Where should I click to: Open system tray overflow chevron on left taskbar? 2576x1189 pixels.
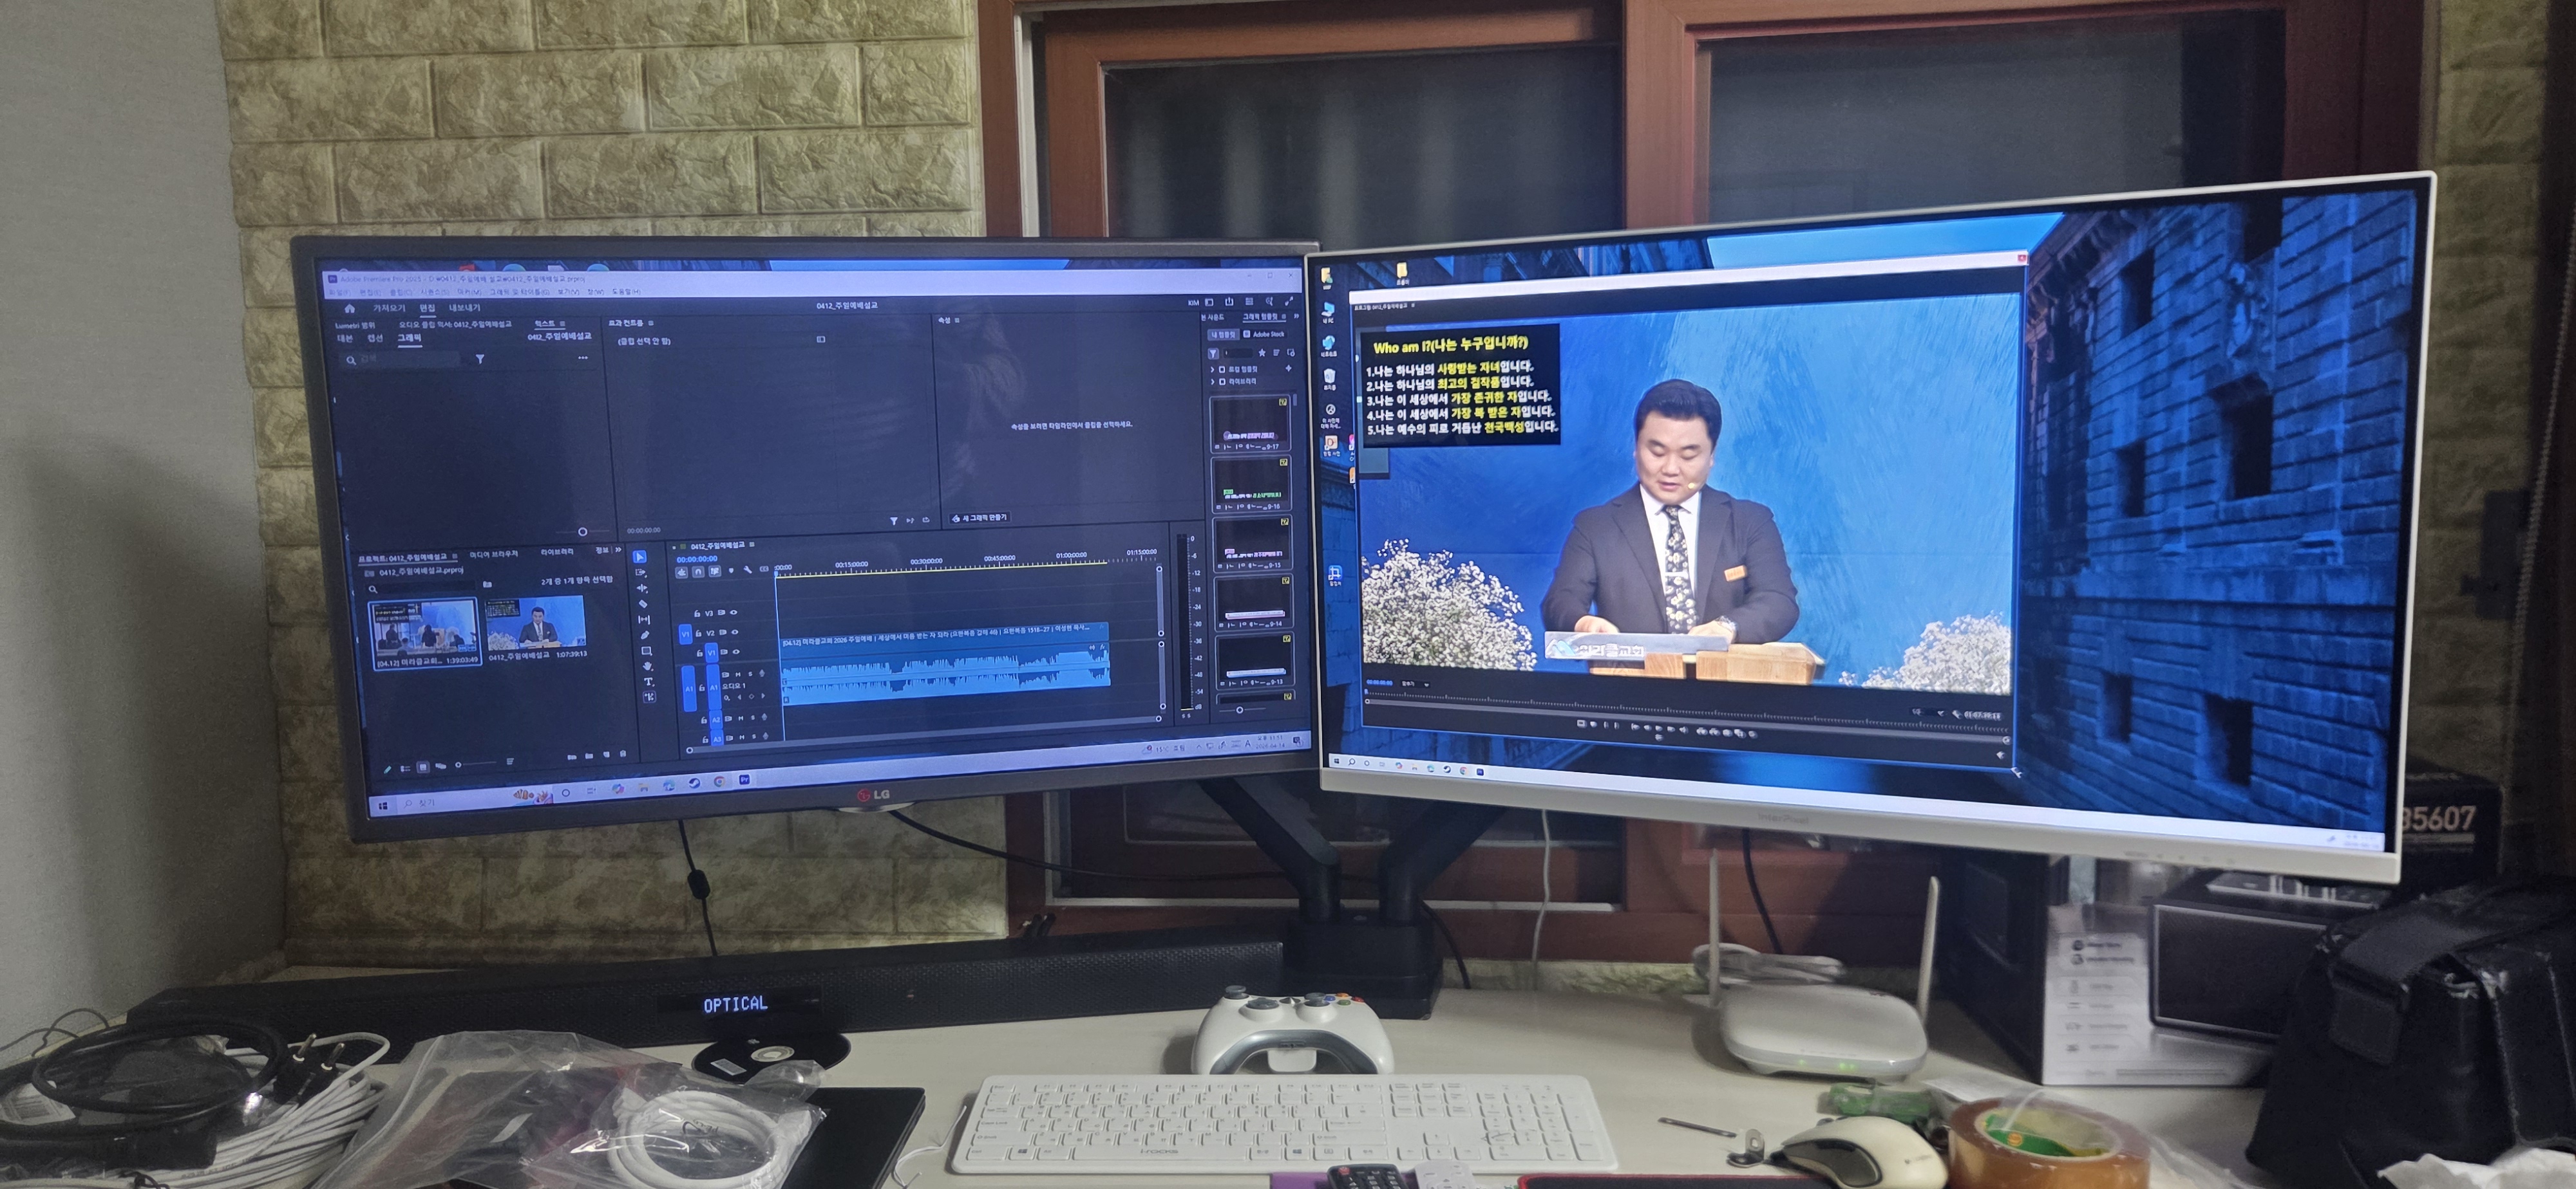tap(1199, 748)
